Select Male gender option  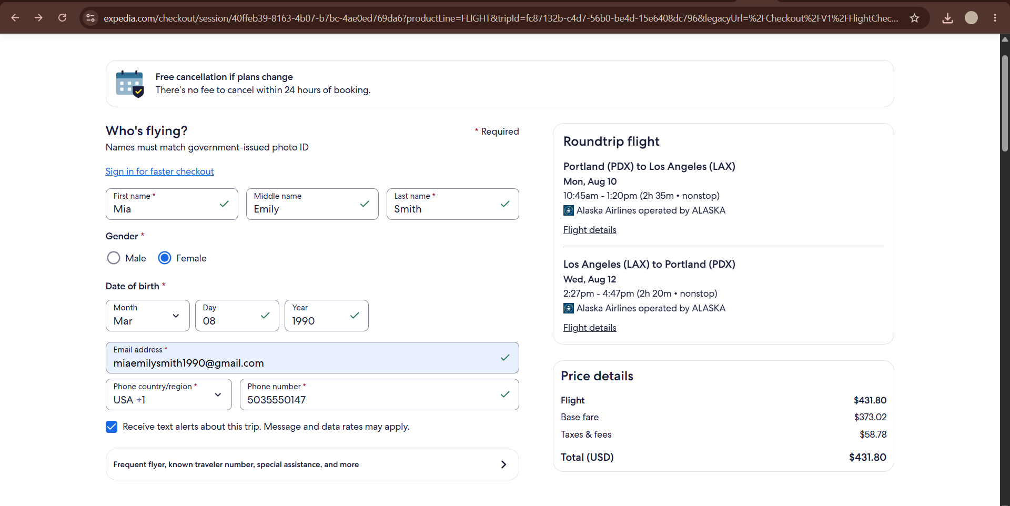[x=114, y=258]
